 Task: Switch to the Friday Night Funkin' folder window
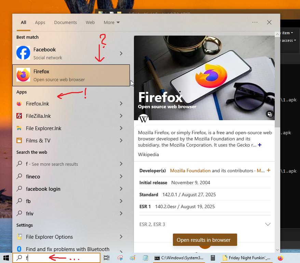(247, 258)
